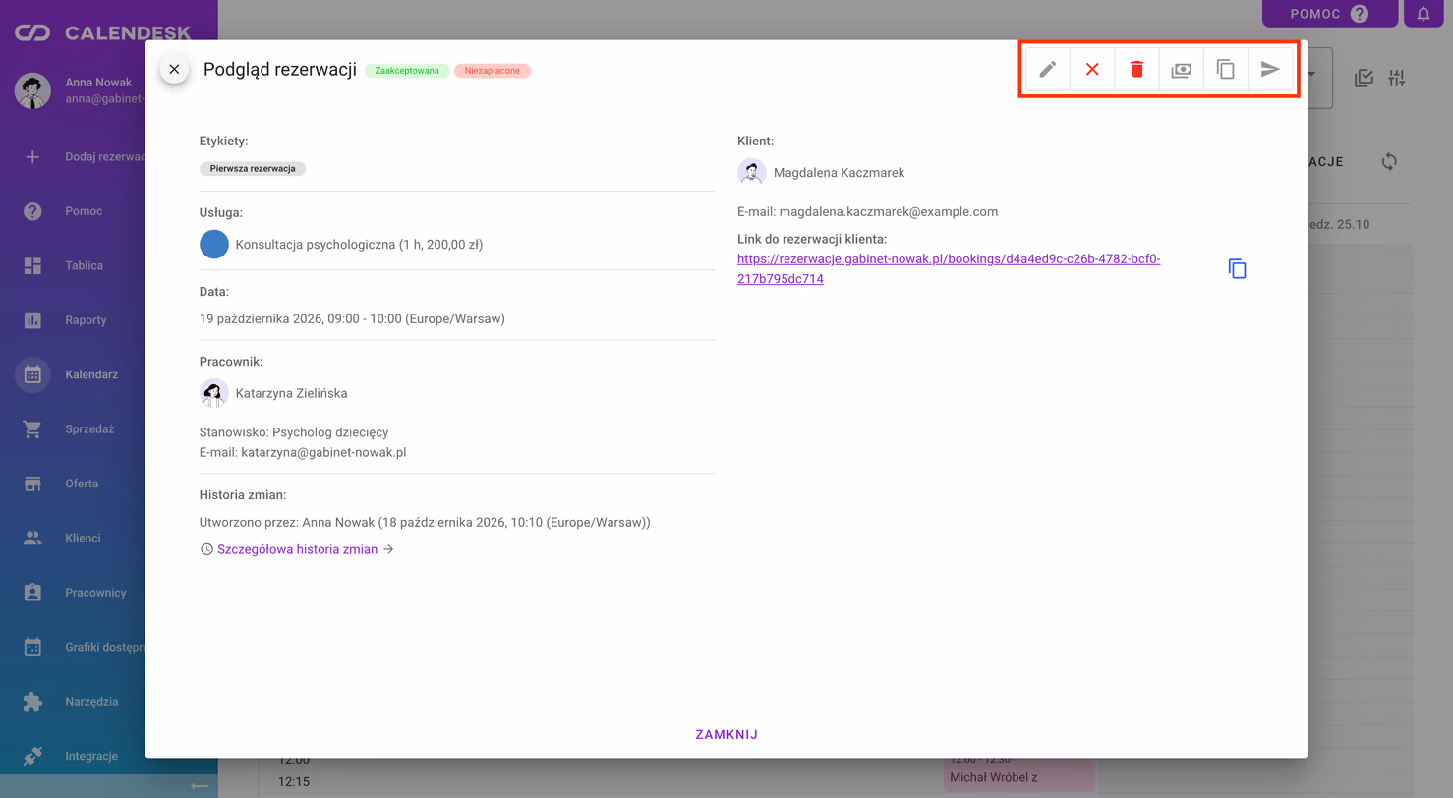Click the Zaakceptowana status badge
Image resolution: width=1453 pixels, height=798 pixels.
(407, 71)
